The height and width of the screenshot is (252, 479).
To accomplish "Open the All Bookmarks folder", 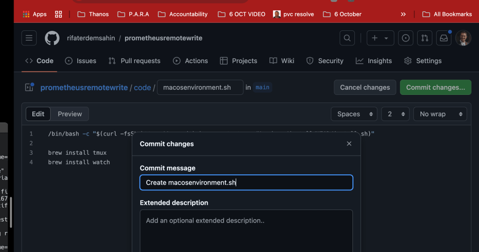I will click(x=447, y=14).
